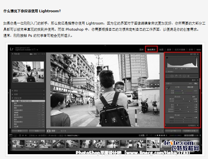The width and height of the screenshot is (208, 159).
Task: Click the Copy settings button
Action: pos(20,131)
